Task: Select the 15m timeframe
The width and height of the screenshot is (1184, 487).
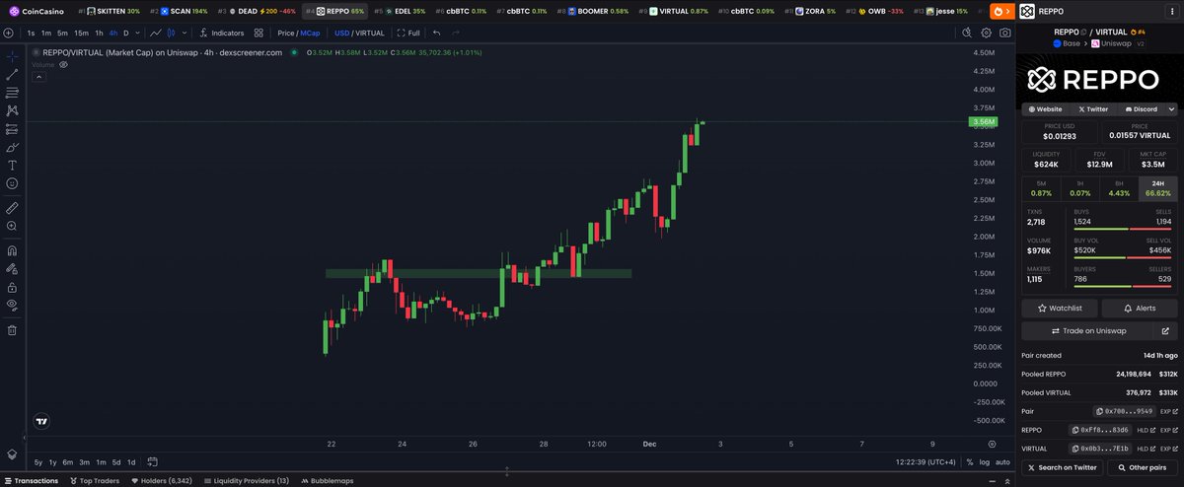Action: click(81, 33)
